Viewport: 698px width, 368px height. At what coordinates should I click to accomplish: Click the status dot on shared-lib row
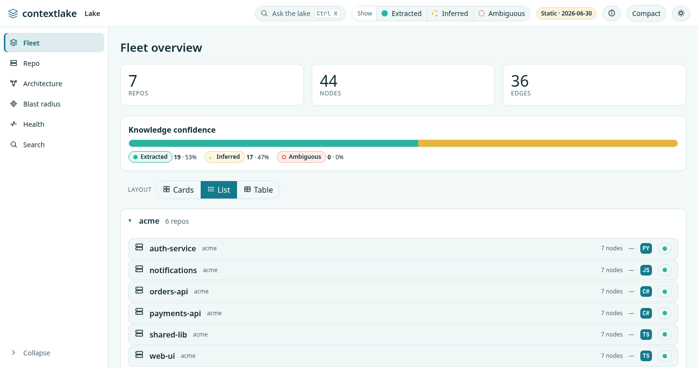point(665,335)
